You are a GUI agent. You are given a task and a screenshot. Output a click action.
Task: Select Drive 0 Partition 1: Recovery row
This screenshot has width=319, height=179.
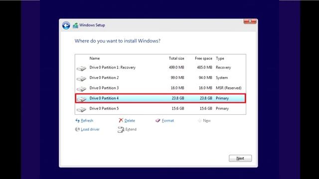point(160,68)
